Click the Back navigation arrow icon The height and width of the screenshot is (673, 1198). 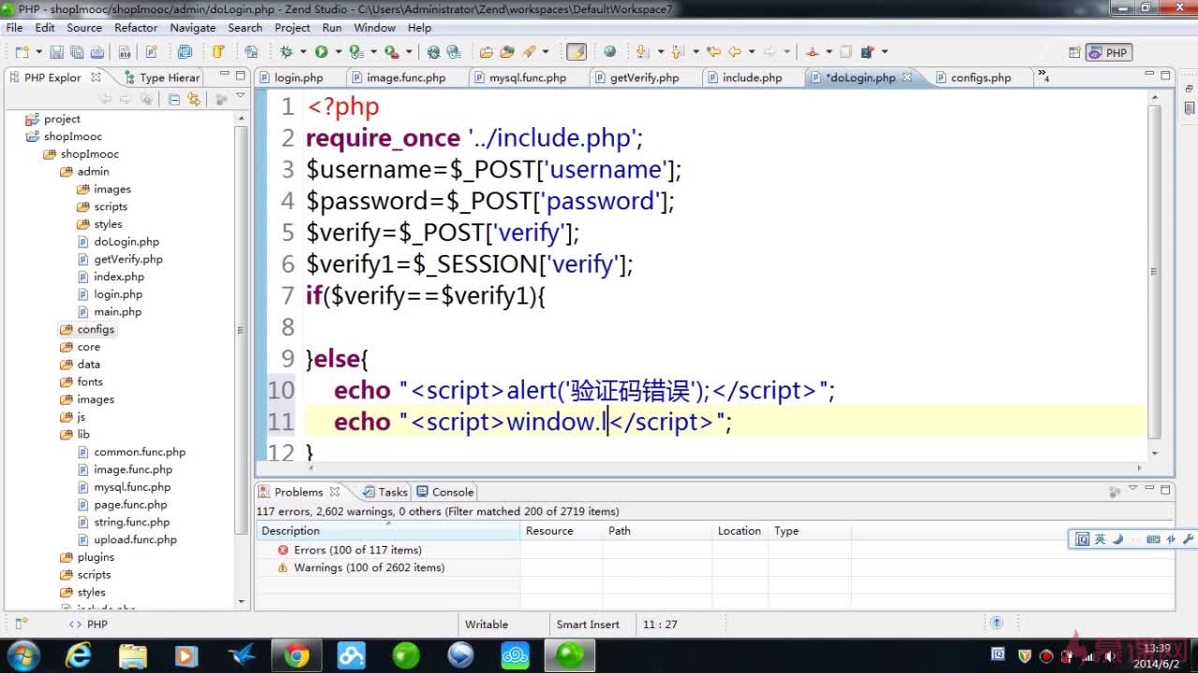tap(735, 52)
